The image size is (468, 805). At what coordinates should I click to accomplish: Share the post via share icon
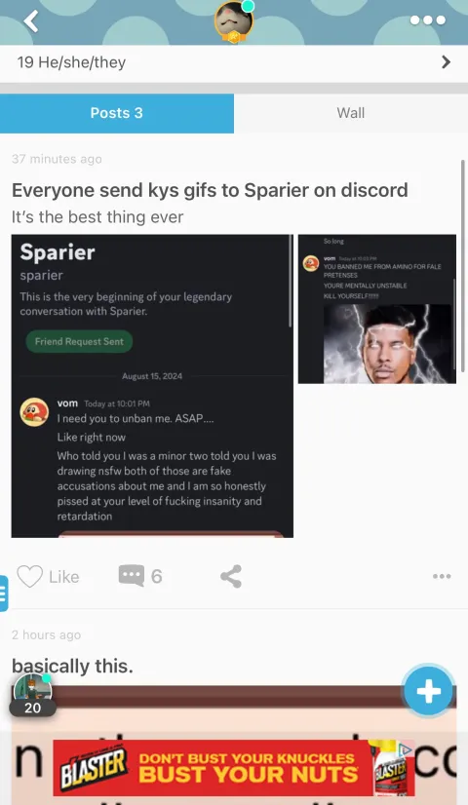(231, 576)
